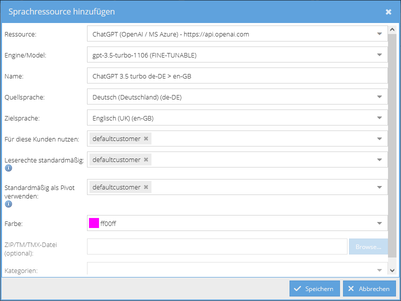Image resolution: width=401 pixels, height=301 pixels.
Task: Open Für diese Kunden nutzen dropdown arrow
Action: 379,139
